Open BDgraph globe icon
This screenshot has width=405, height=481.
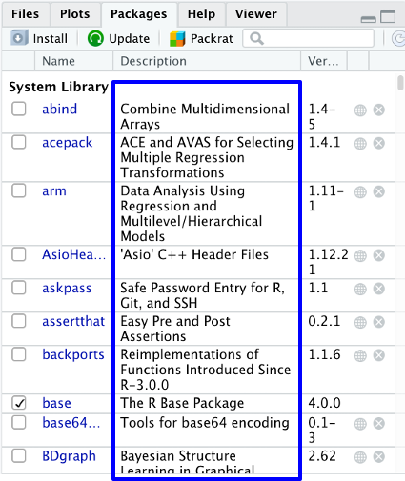(x=360, y=457)
